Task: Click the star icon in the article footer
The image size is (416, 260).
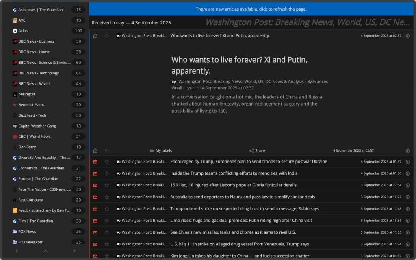Action: tap(107, 150)
